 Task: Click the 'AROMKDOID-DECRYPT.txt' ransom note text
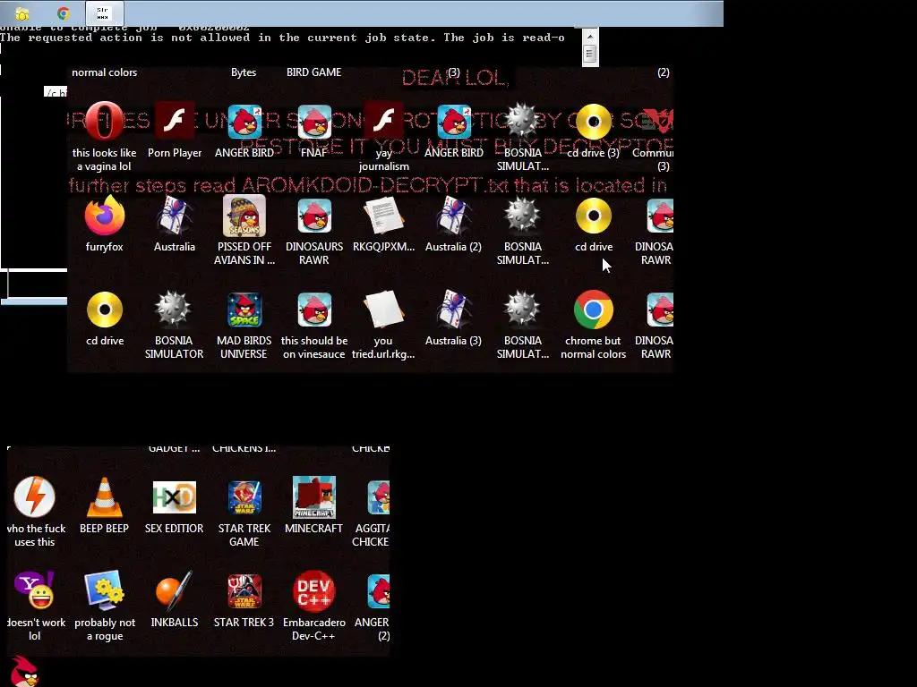point(362,185)
